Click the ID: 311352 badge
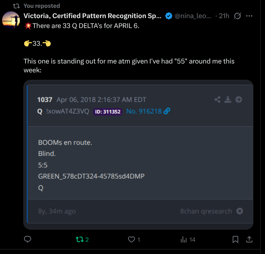Screen dimensions: 265x254 tap(107, 112)
